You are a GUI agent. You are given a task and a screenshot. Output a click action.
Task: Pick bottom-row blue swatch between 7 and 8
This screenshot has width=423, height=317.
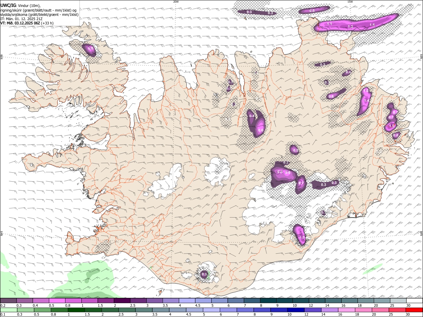[x=246, y=310]
